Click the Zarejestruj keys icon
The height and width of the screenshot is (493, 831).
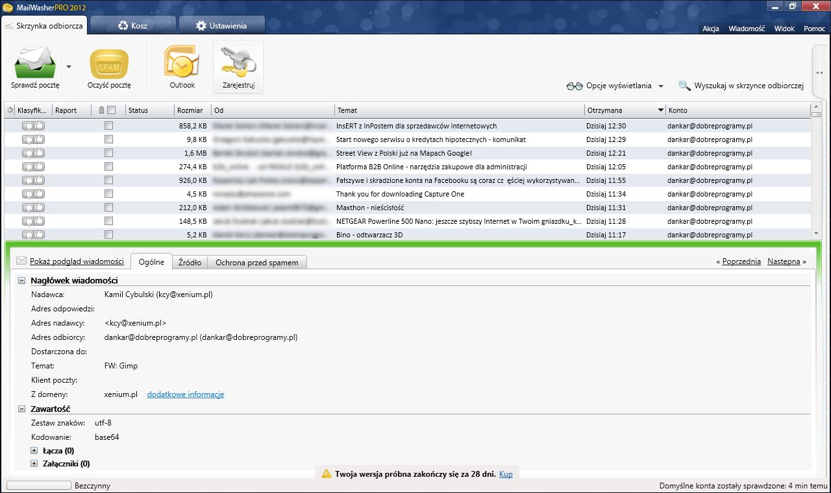[238, 62]
